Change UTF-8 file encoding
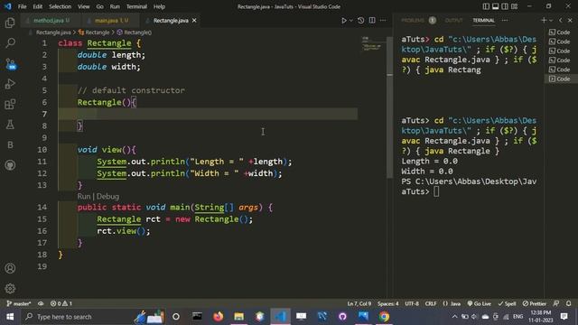The image size is (578, 325). point(412,303)
